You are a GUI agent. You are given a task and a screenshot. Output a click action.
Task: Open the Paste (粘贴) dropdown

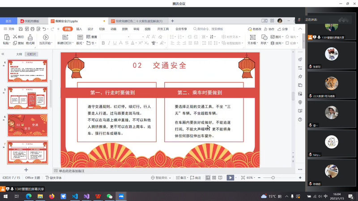point(7,43)
